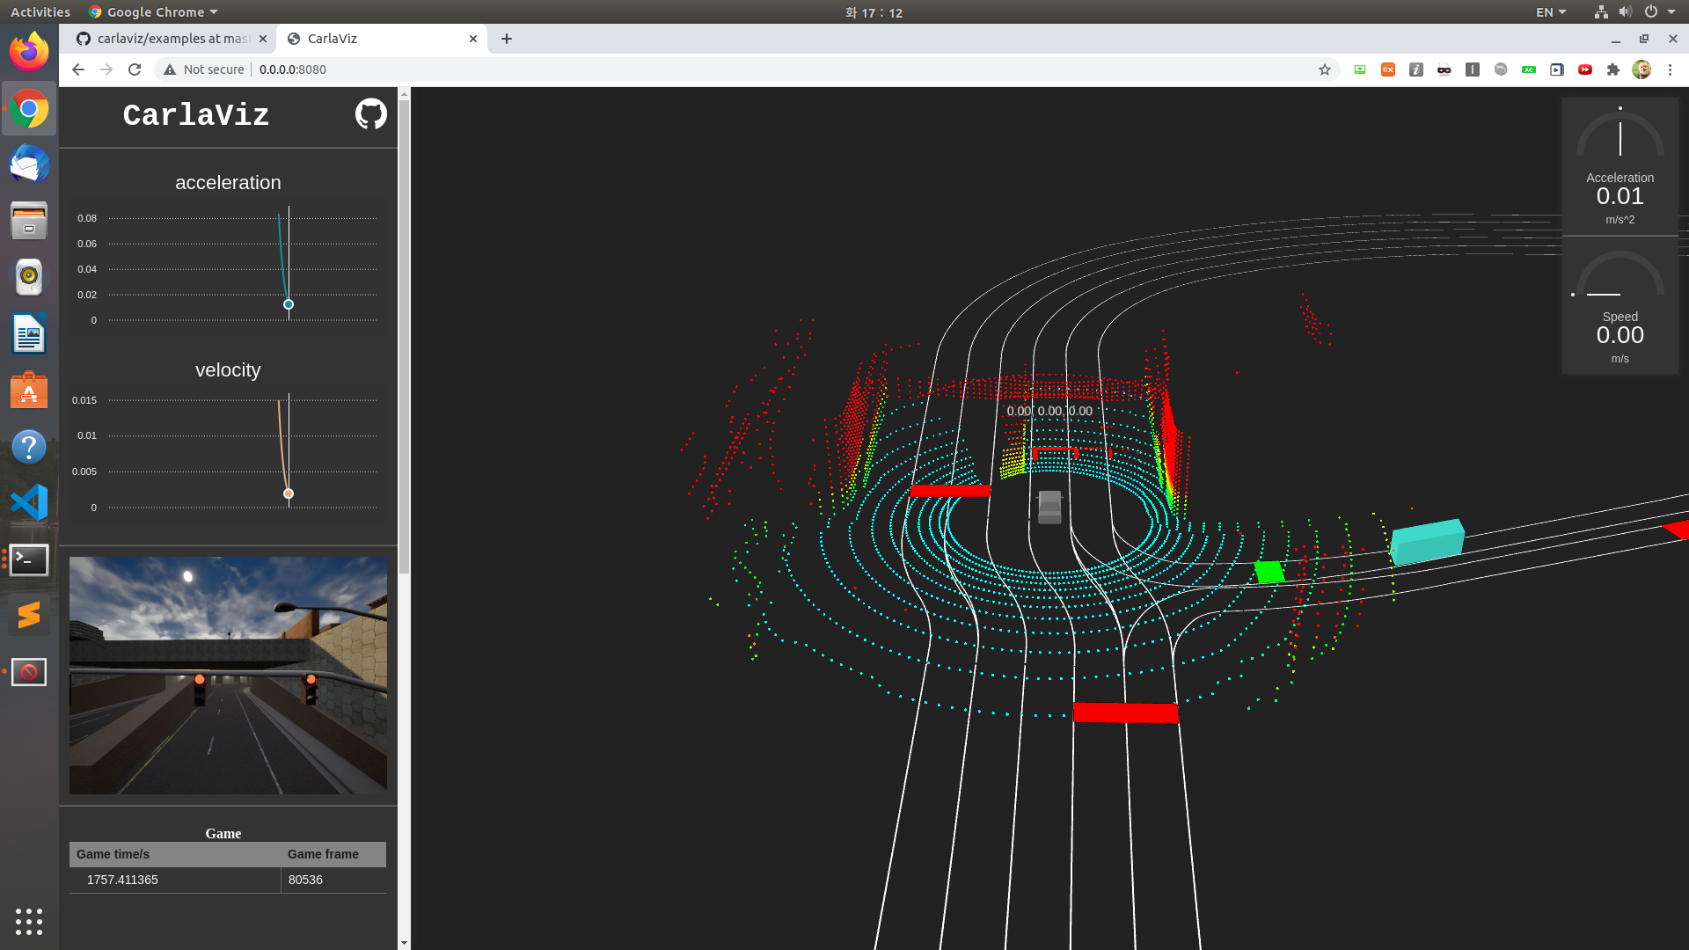The height and width of the screenshot is (950, 1689).
Task: Open Thunderbird mail from the dock
Action: (29, 165)
